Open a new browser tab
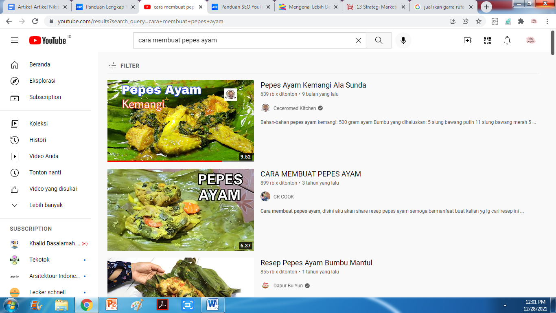 pyautogui.click(x=486, y=7)
